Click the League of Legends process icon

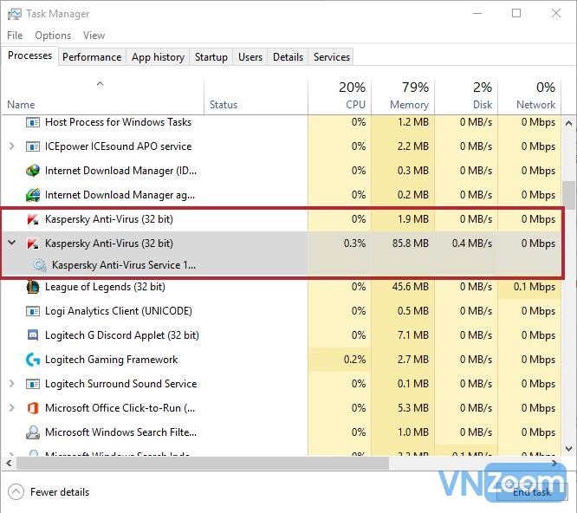33,287
